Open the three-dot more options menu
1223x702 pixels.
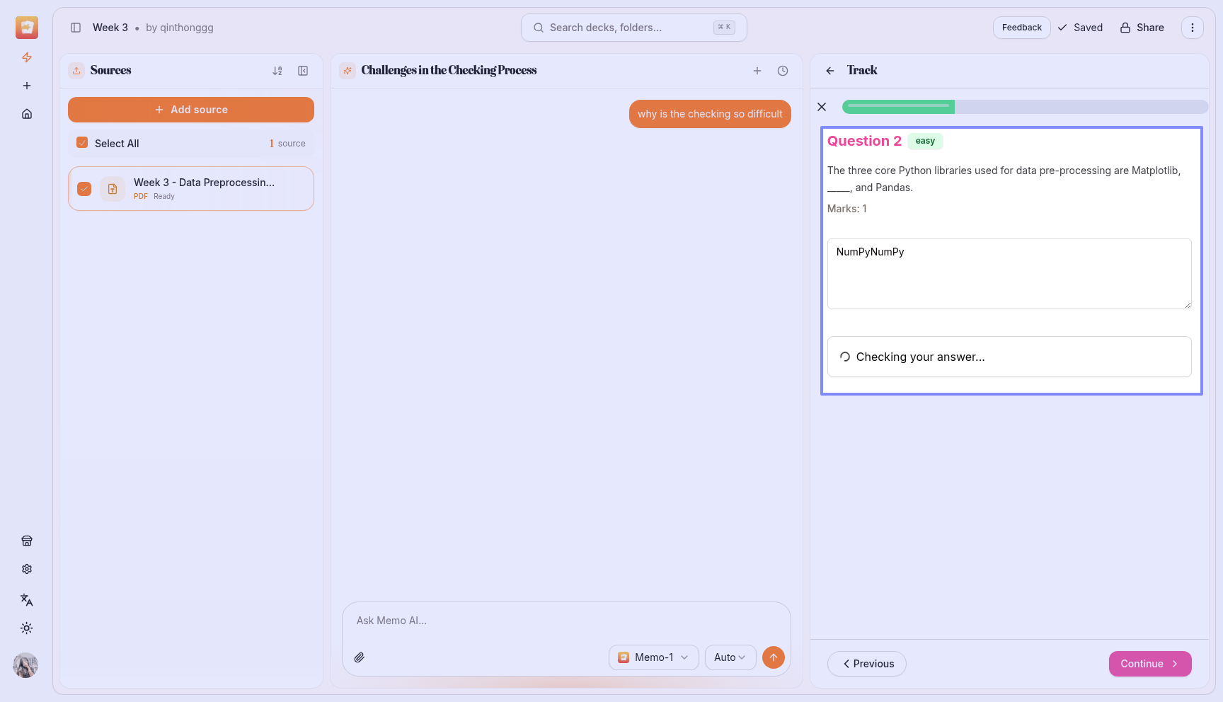[x=1193, y=28]
